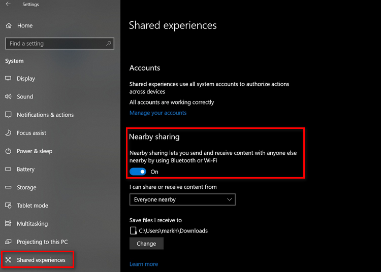Click the Home house icon
This screenshot has height=272, width=381.
coord(9,25)
